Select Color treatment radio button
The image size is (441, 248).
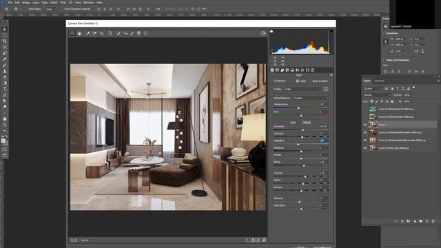(297, 81)
